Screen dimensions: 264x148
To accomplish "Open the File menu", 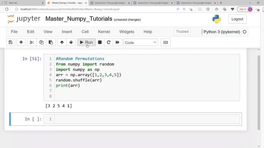I will pyautogui.click(x=14, y=32).
